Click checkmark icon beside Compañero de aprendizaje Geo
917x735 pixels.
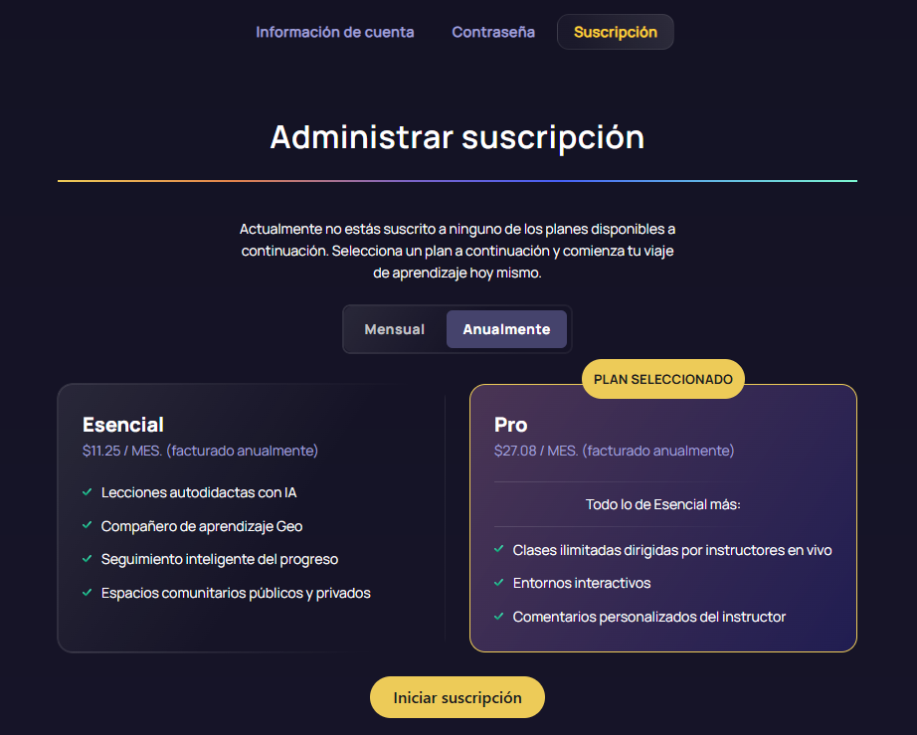tap(88, 526)
